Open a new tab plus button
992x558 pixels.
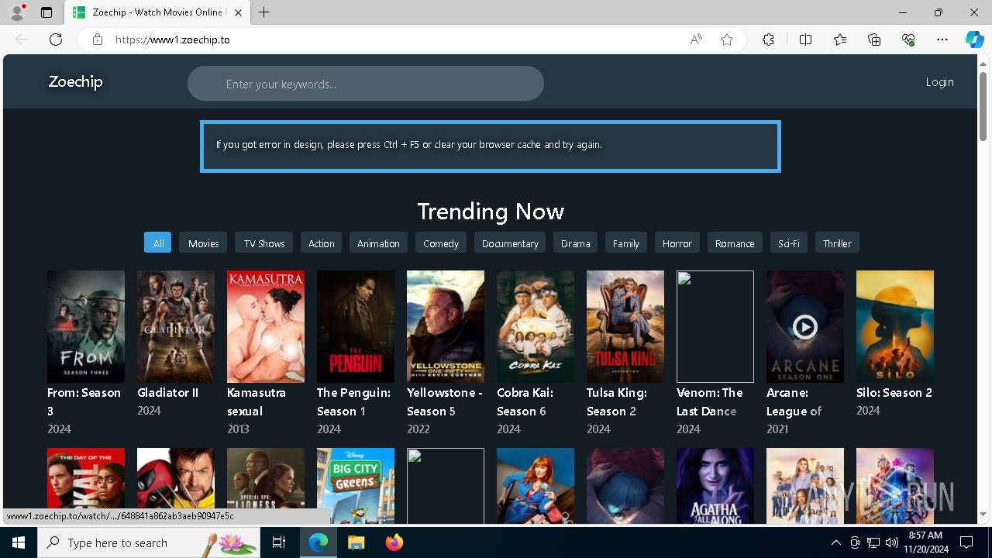point(264,12)
